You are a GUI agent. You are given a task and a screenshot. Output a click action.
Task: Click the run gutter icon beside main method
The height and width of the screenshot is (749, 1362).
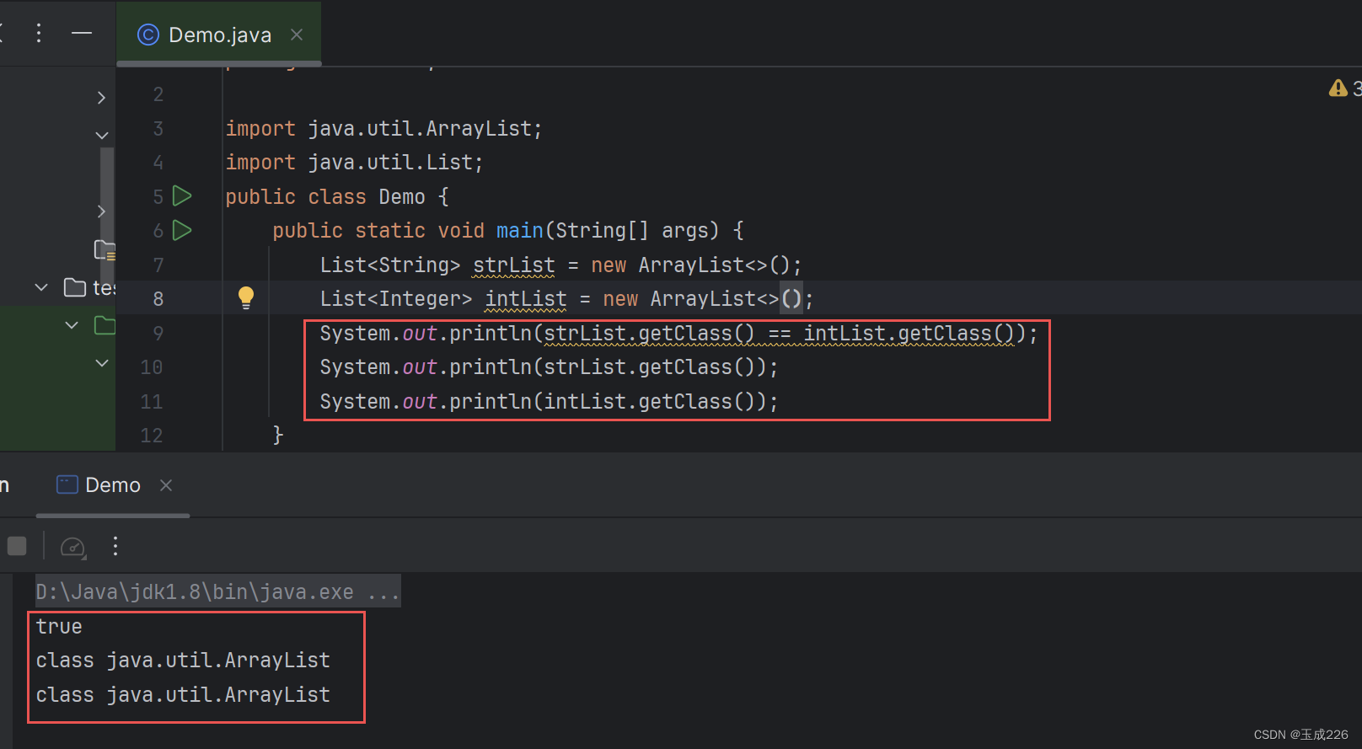point(182,230)
